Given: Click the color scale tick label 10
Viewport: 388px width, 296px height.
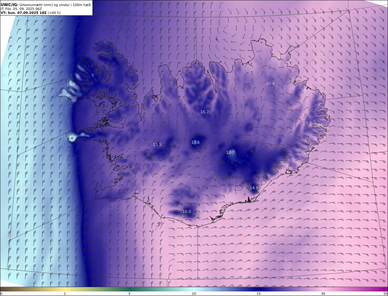Looking at the screenshot, I should pyautogui.click(x=194, y=294).
